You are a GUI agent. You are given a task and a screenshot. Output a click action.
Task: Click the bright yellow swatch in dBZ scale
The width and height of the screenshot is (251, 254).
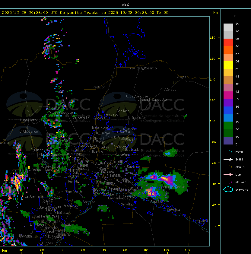(228, 65)
